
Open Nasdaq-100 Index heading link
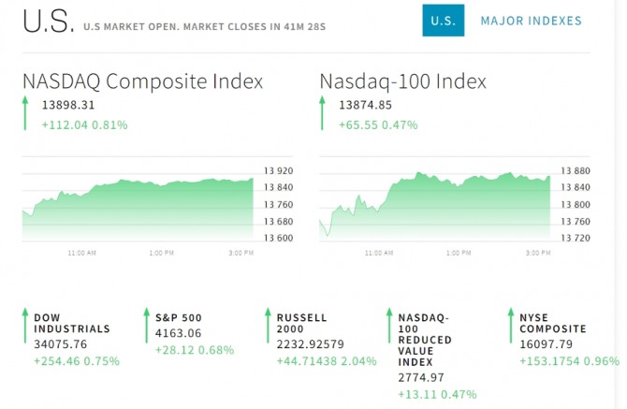click(403, 81)
